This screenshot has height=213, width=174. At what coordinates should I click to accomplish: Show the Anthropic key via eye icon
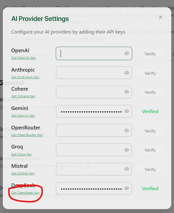pyautogui.click(x=127, y=73)
